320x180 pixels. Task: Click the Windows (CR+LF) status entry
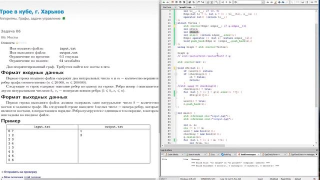pyautogui.click(x=188, y=179)
